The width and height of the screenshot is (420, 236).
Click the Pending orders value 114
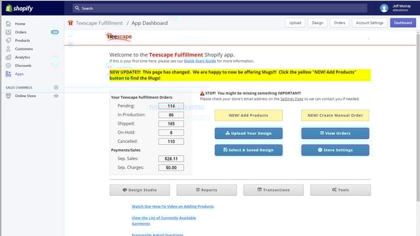(x=171, y=106)
